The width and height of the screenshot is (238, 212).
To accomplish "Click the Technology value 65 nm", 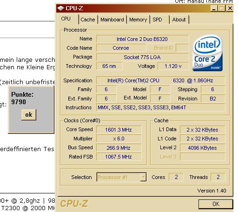I will [x=109, y=66].
